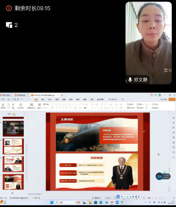Open File Explorer from the taskbar

tap(90, 203)
